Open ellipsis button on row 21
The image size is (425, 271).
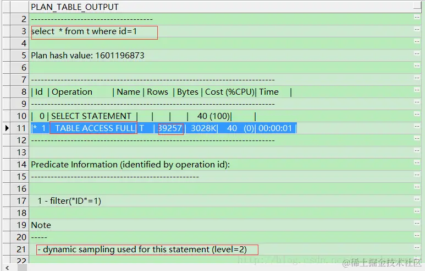click(x=417, y=247)
